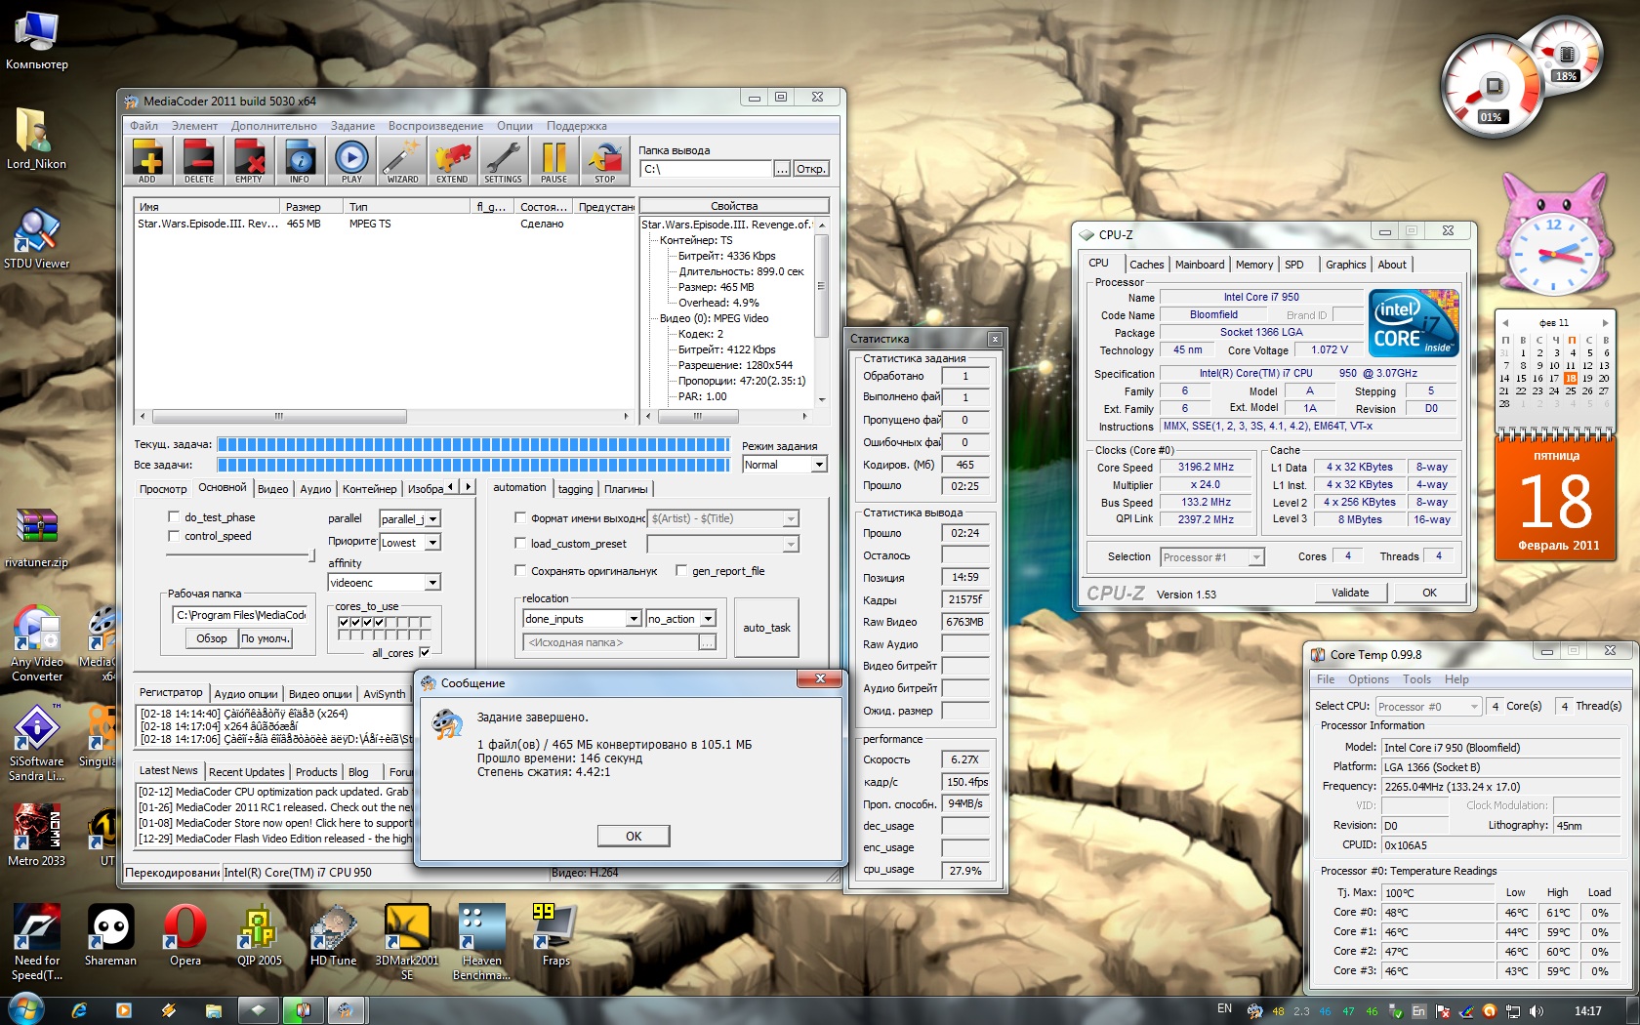The image size is (1640, 1025).
Task: Open the Режим задания Normal dropdown
Action: pyautogui.click(x=785, y=465)
